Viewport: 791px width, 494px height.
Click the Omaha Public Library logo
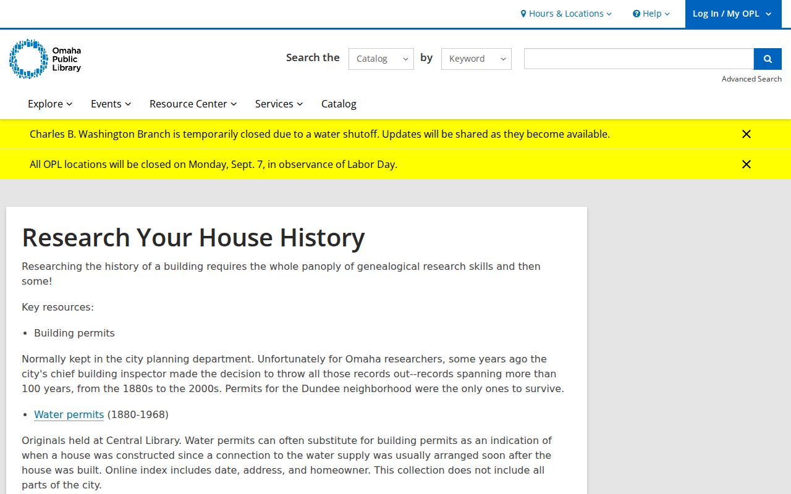(45, 59)
